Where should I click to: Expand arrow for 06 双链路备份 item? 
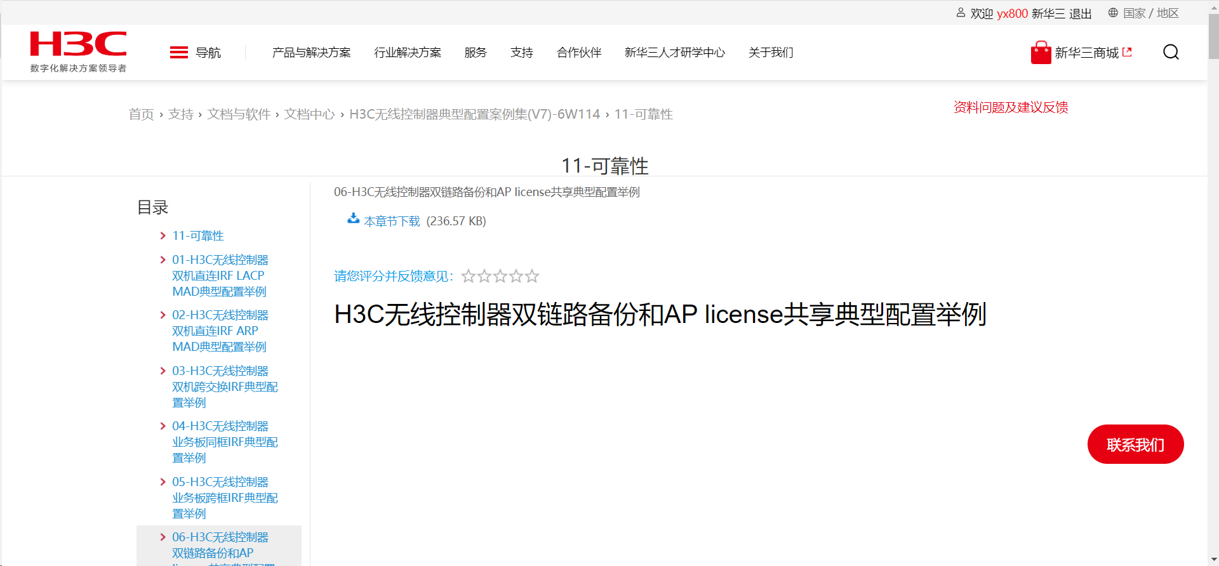coord(163,537)
